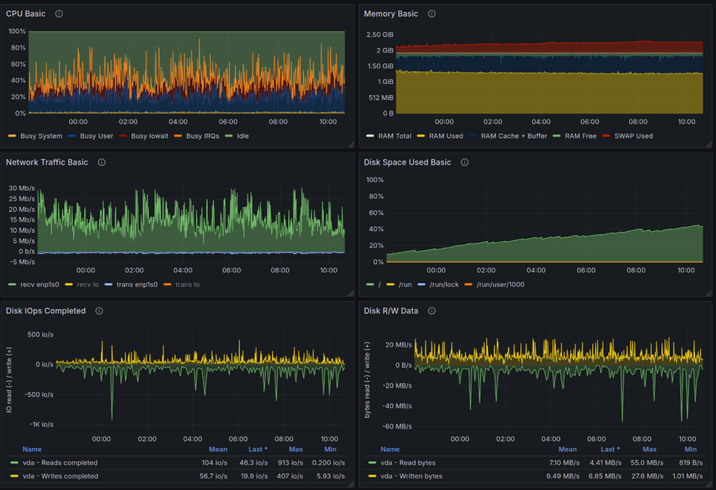Sort the Disk IOps legend by the Max column

point(295,449)
